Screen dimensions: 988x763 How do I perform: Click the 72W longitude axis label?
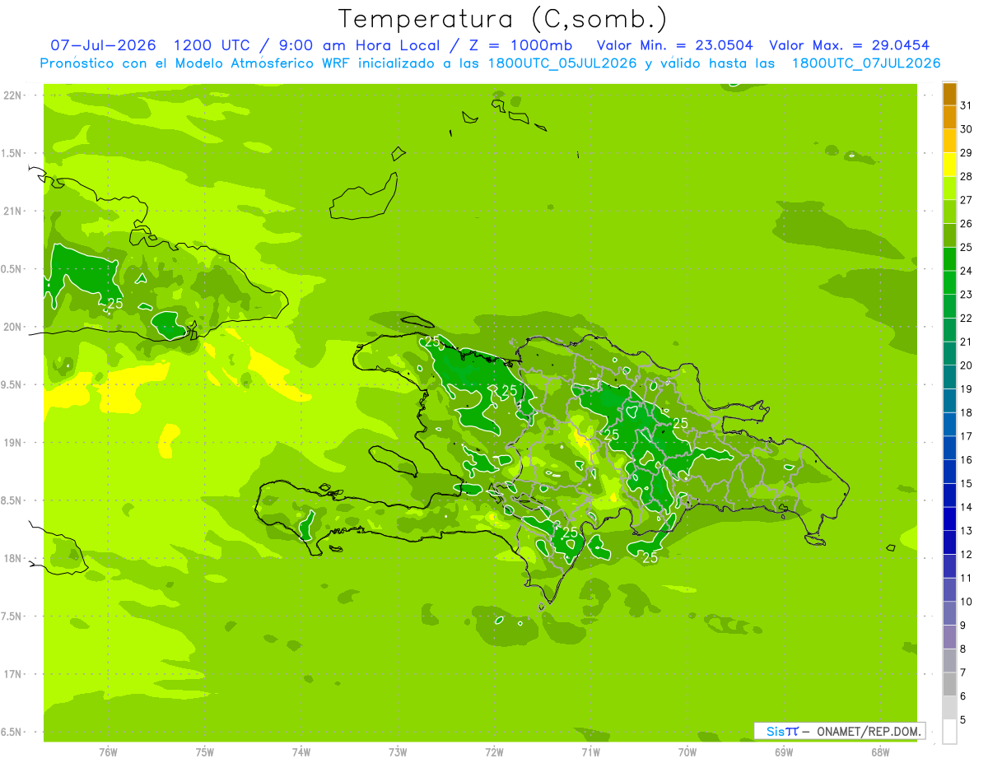tap(494, 751)
